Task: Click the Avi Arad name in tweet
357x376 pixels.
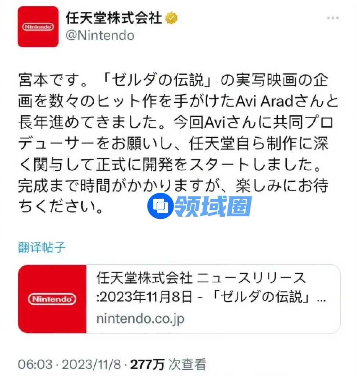Action: 264,101
